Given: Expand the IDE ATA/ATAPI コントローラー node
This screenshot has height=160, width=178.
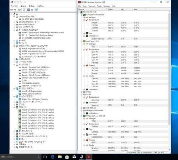Looking at the screenshot, I should tap(14, 22).
